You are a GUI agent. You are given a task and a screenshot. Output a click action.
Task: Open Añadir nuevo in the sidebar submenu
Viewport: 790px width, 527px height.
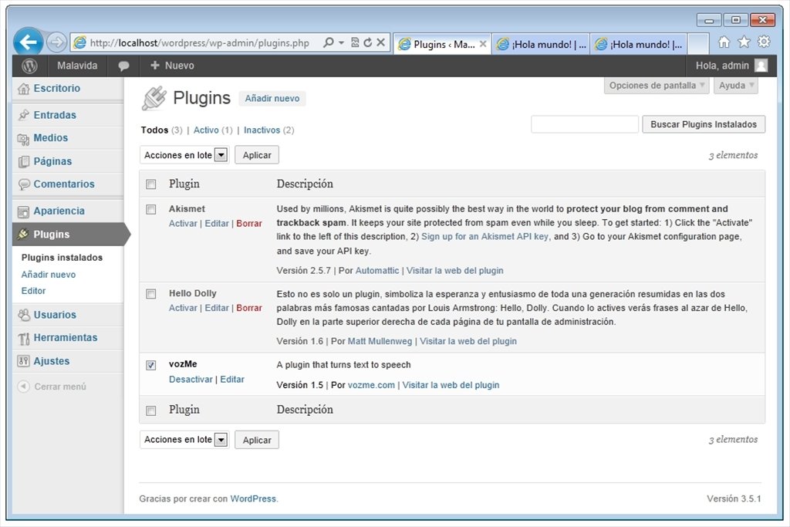click(49, 275)
